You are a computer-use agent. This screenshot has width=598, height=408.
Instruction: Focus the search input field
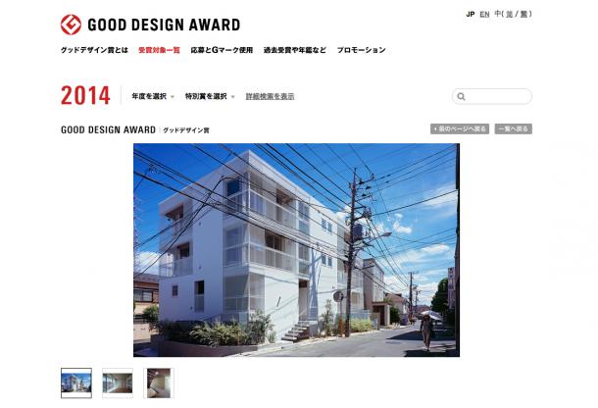coord(492,96)
